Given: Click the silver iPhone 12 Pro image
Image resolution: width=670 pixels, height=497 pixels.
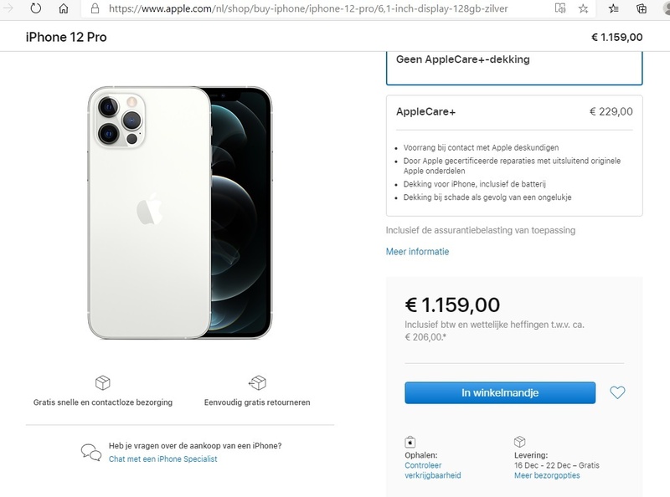Looking at the screenshot, I should coord(179,213).
